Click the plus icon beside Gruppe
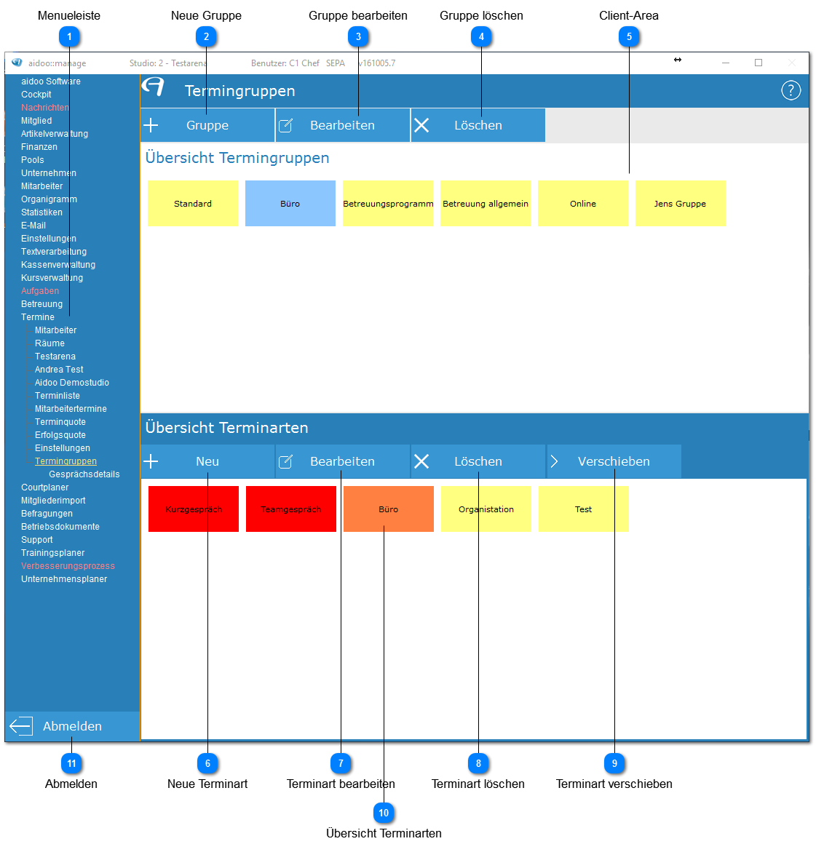816x852 pixels. pyautogui.click(x=151, y=126)
